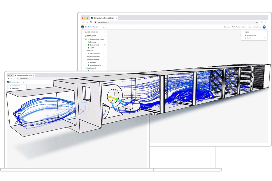The image size is (272, 181).
Task: Click the green check icon beside Model
Action: click(88, 48)
